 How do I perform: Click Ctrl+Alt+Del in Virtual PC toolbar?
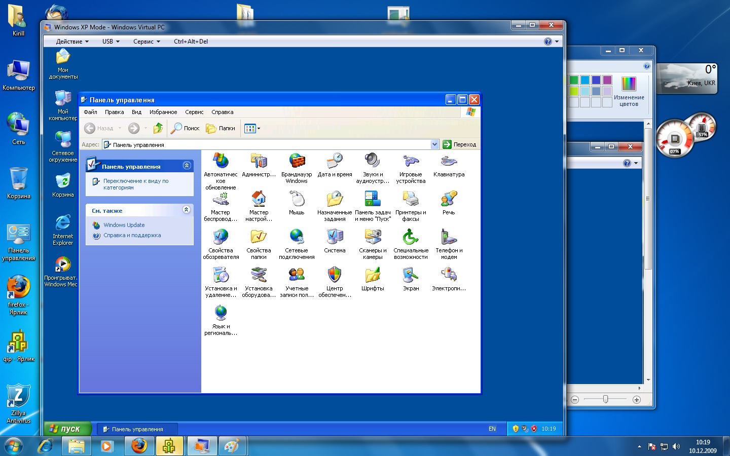191,42
